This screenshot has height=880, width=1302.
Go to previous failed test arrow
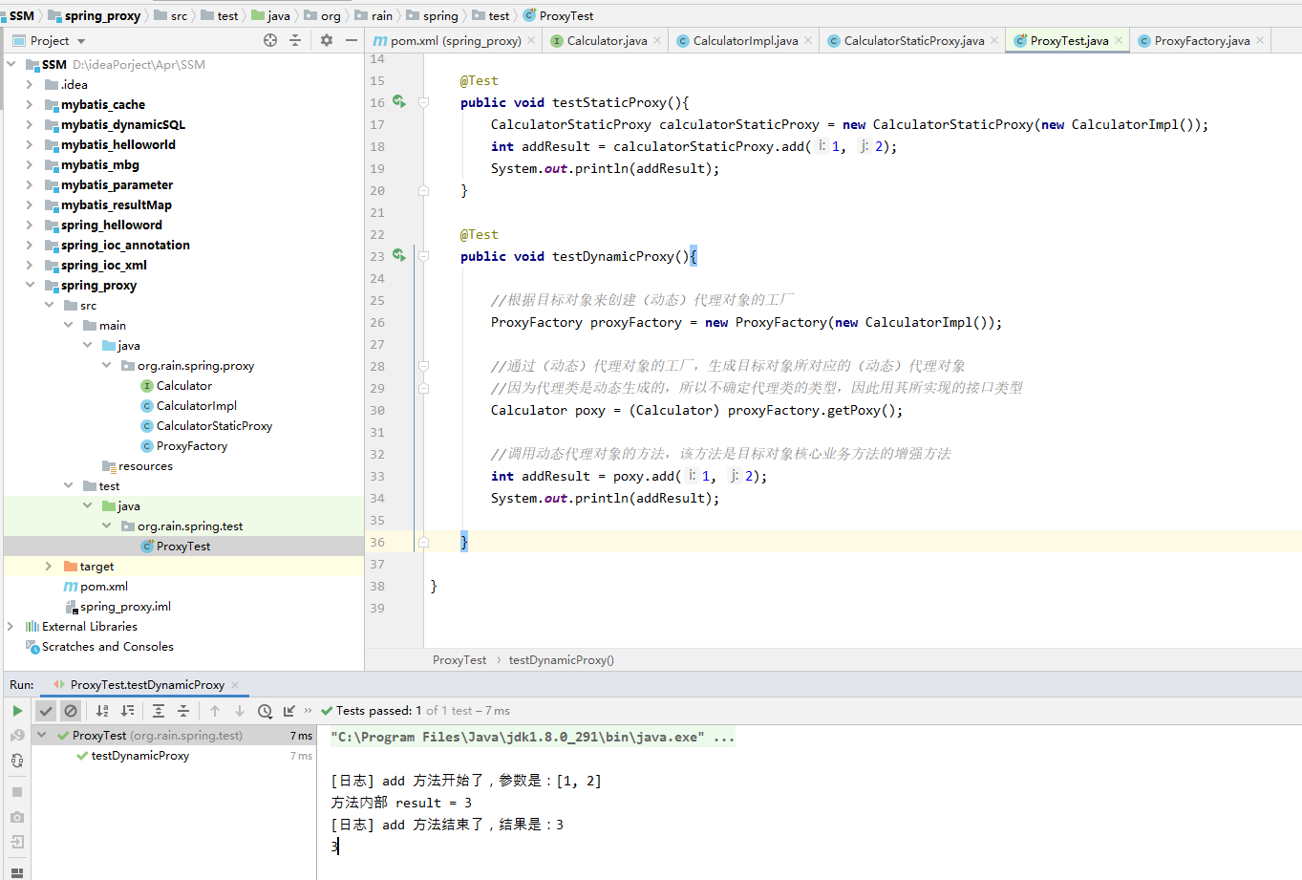(215, 711)
